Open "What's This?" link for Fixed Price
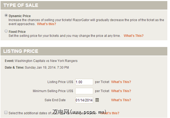 (x=133, y=36)
